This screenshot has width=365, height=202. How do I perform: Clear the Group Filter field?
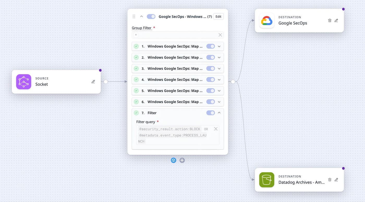coord(220,35)
